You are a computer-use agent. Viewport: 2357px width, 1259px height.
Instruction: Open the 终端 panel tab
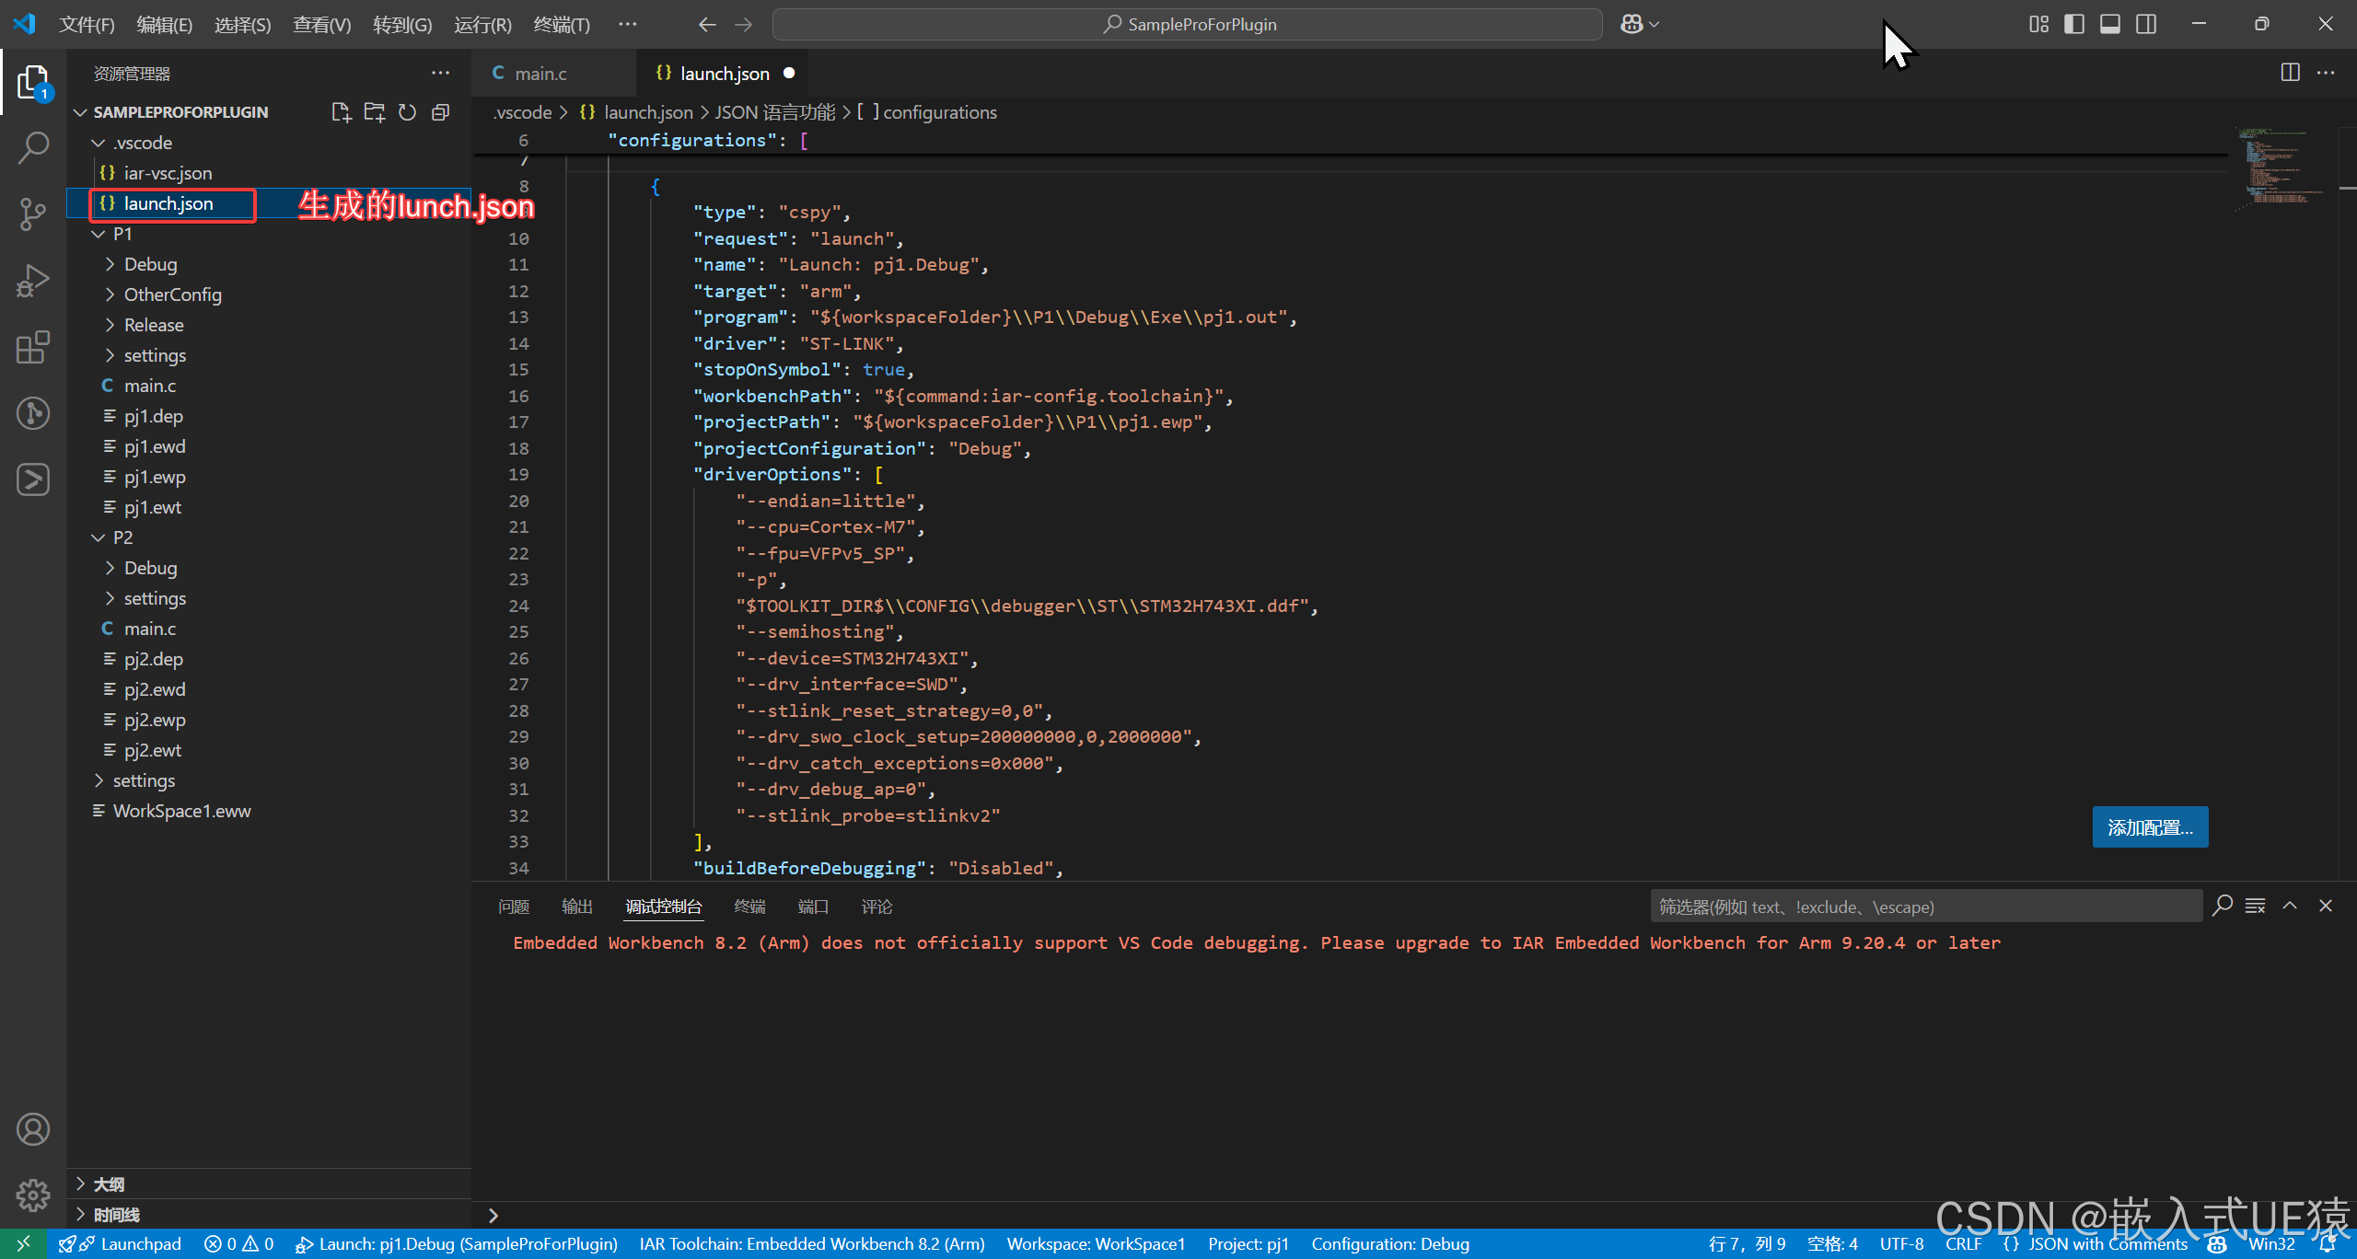(749, 907)
